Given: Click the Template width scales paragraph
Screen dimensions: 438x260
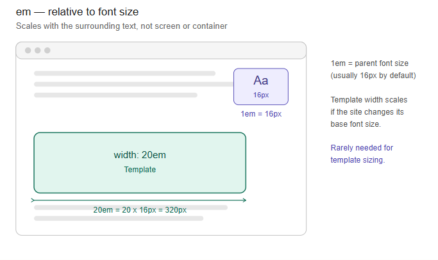Looking at the screenshot, I should tap(369, 112).
